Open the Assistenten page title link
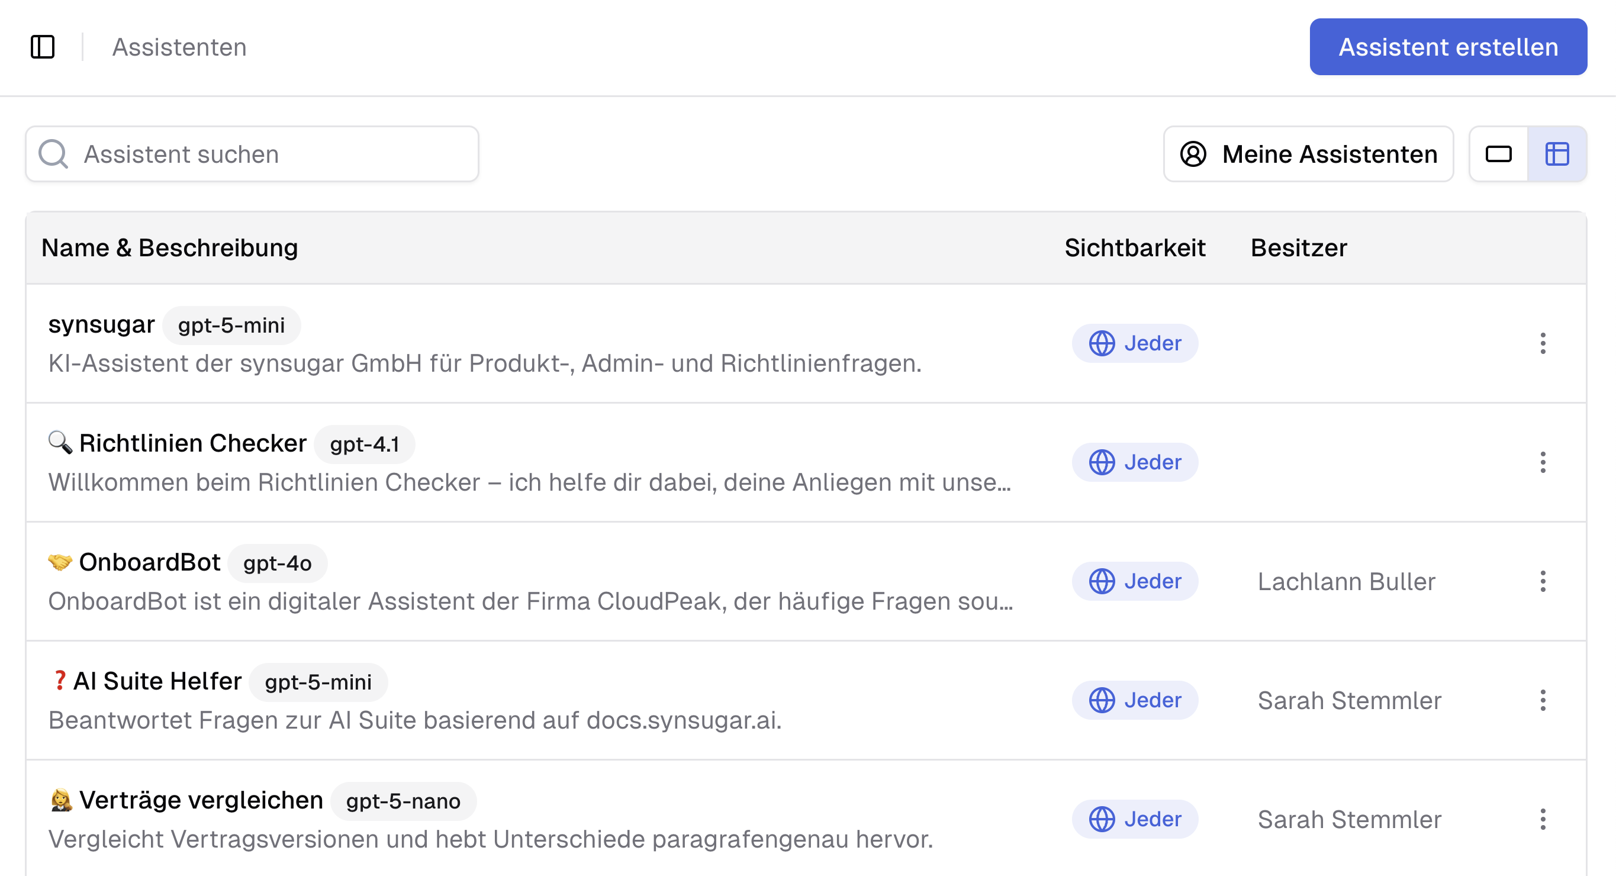The image size is (1616, 876). click(179, 46)
